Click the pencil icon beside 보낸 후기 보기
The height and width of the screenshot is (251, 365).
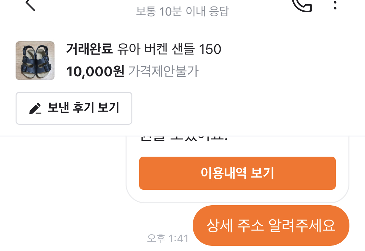35,108
